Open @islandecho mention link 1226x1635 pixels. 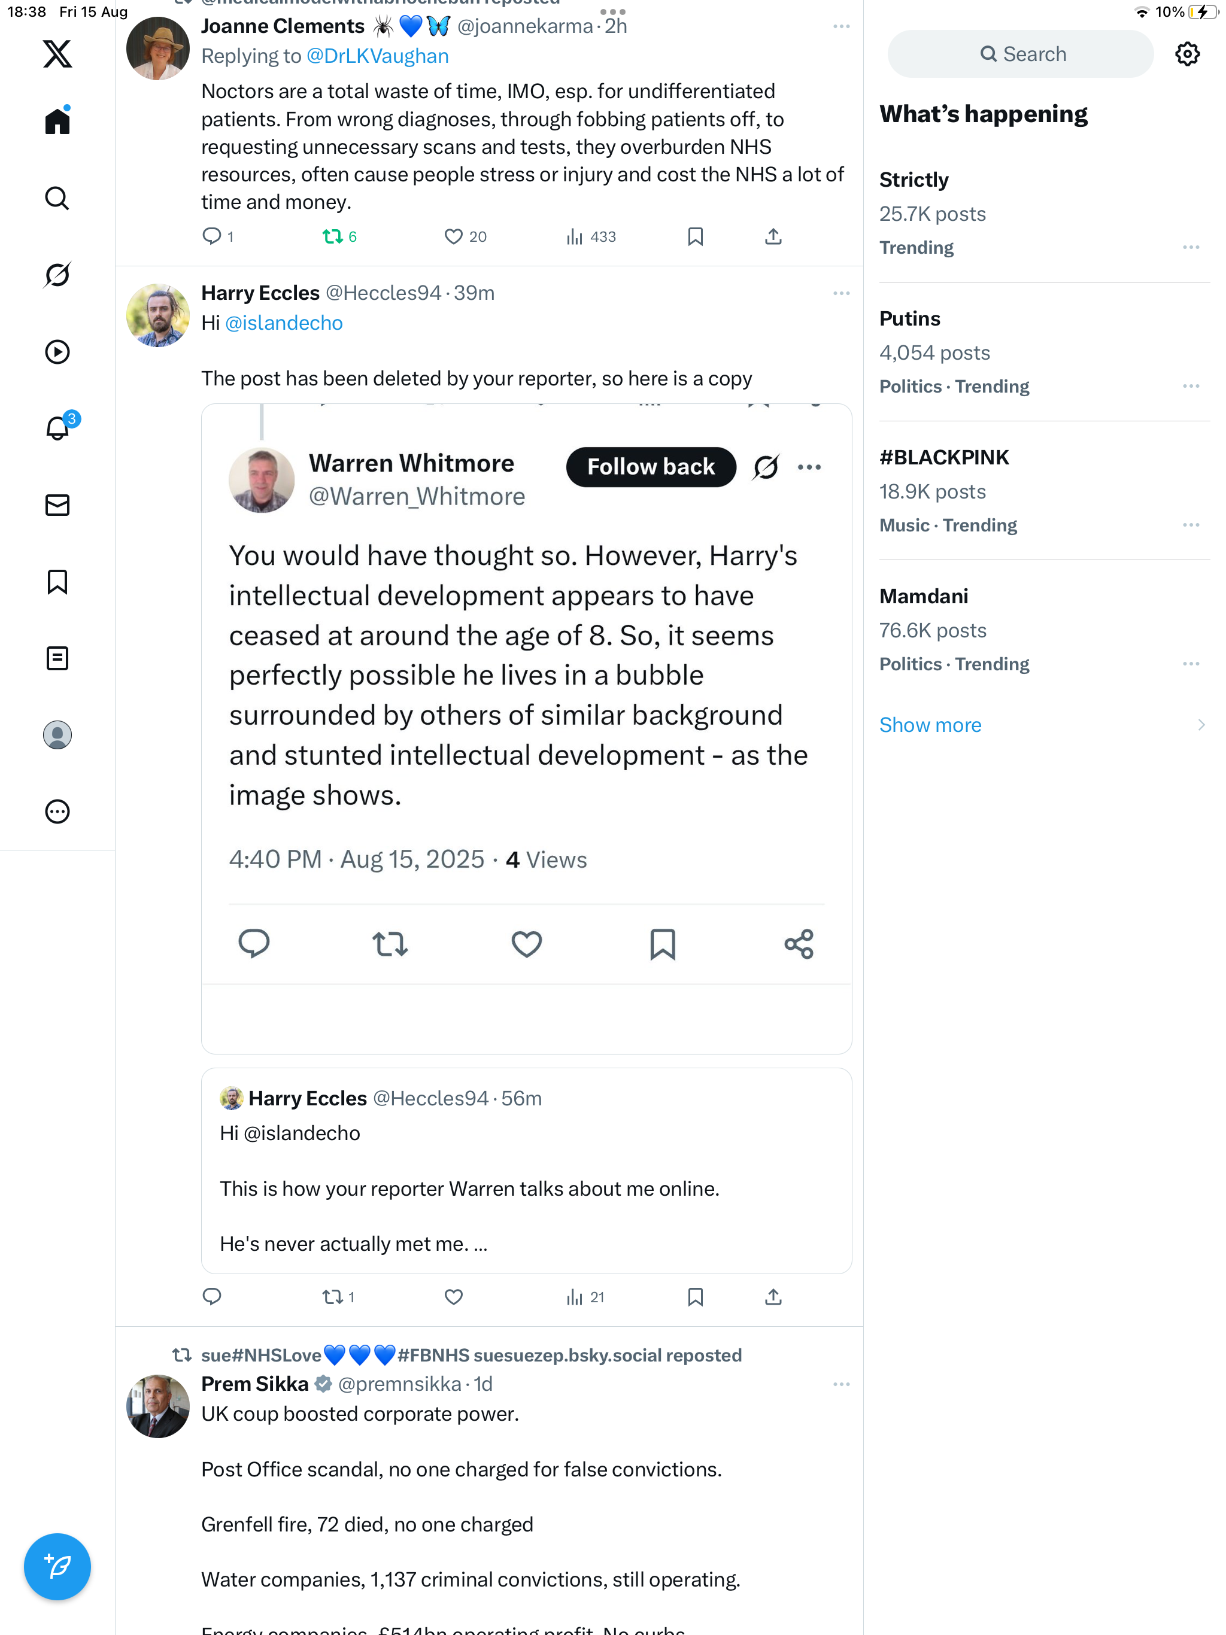(x=283, y=323)
